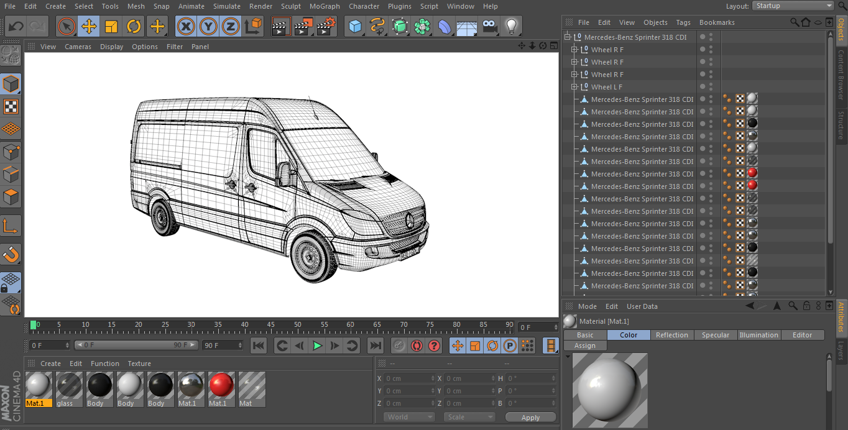
Task: Open the Scale mode dropdown
Action: (x=469, y=417)
